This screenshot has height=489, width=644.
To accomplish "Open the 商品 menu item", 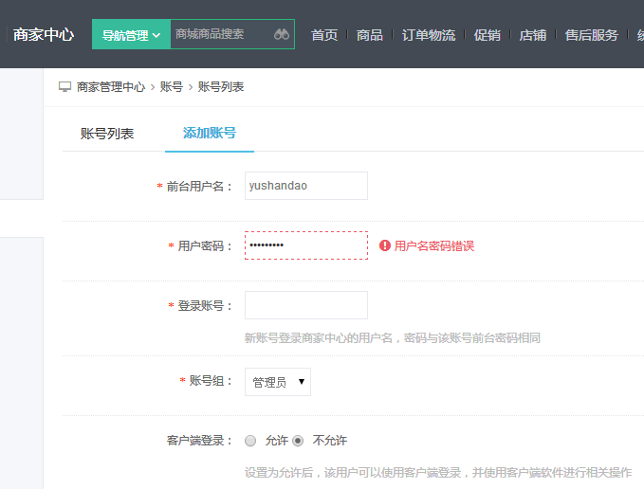I will tap(369, 35).
